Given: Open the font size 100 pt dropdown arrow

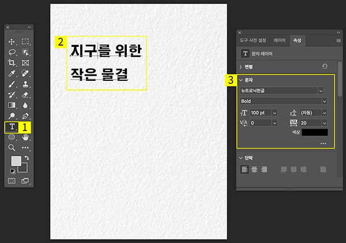Looking at the screenshot, I should [274, 113].
